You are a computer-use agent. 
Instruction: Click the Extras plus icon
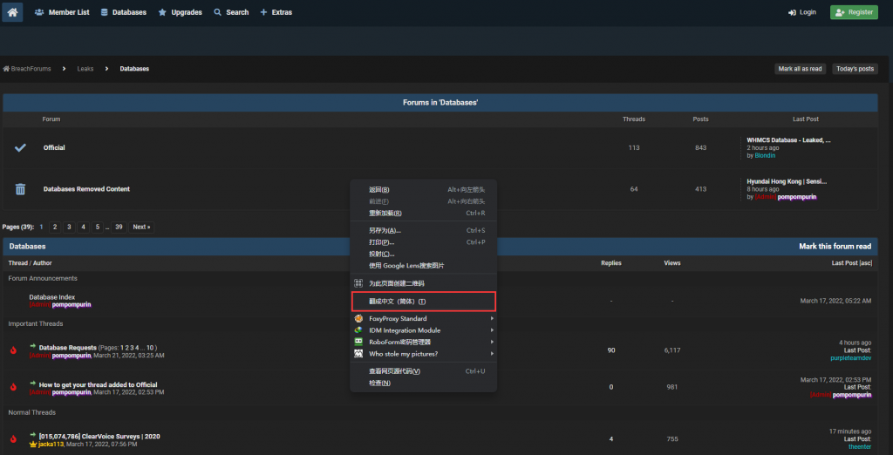tap(263, 12)
